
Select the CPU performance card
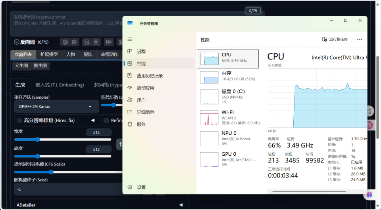tap(228, 59)
